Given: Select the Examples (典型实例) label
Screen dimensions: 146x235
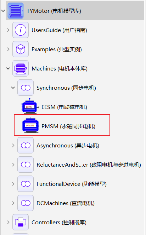Looking at the screenshot, I should click(57, 49).
